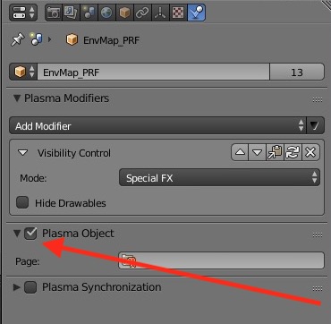Remove the Visibility Control modifier with X
The width and height of the screenshot is (331, 324).
[x=310, y=152]
